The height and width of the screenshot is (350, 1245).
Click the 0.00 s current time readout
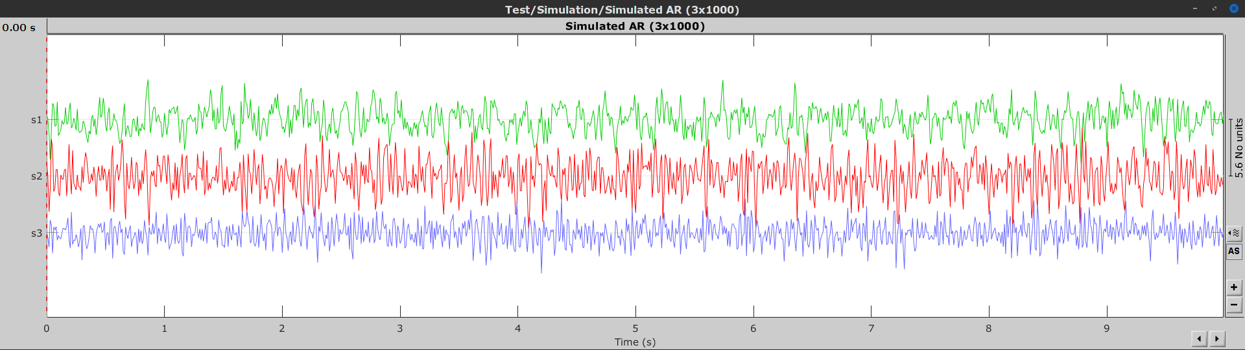(x=19, y=28)
